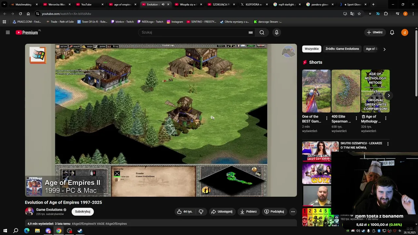The image size is (418, 235).
Task: Like the video with thumbs up
Action: [x=185, y=211]
